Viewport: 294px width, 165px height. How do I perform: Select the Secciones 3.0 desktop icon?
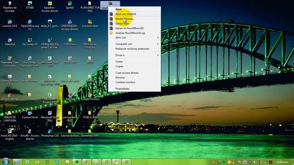pyautogui.click(x=30, y=42)
